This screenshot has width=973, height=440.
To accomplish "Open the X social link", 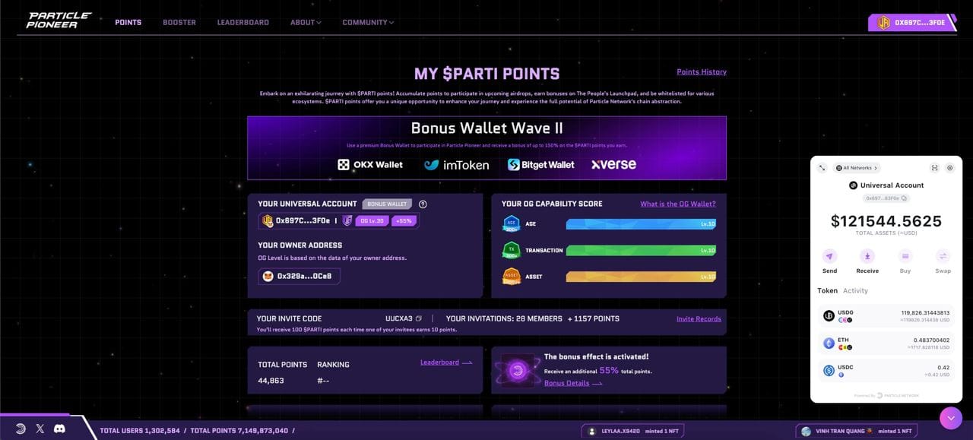I will [40, 429].
